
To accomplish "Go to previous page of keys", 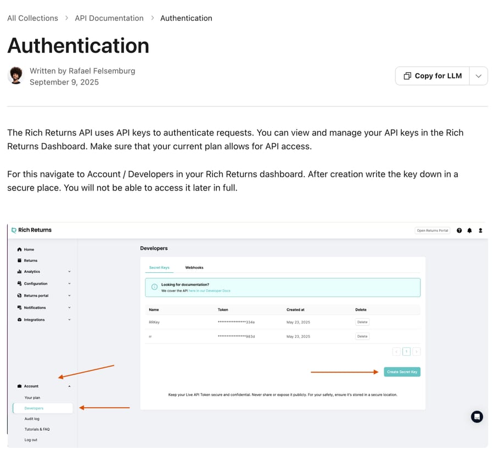I will (x=396, y=351).
